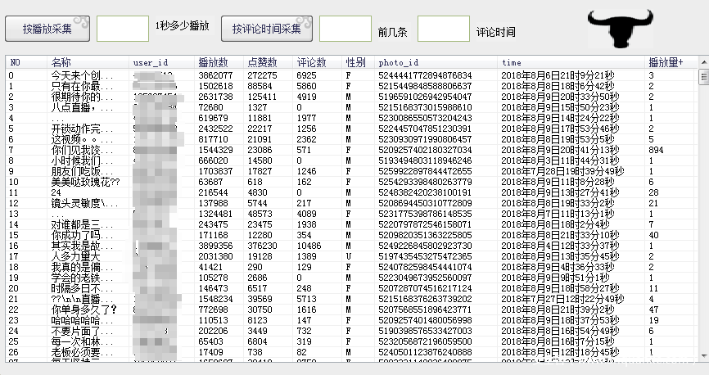
Task: Select row named 你成功了吗...
Action: tap(352, 235)
